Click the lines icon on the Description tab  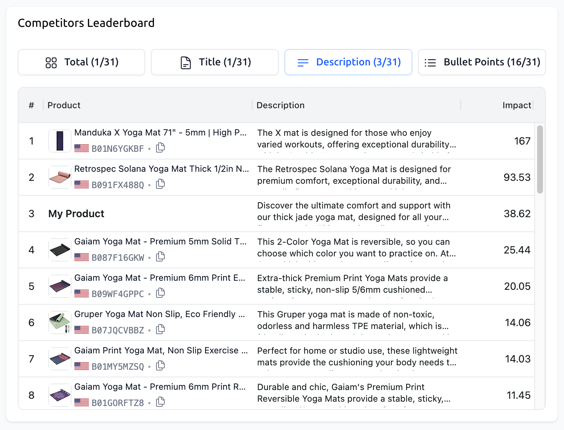click(302, 62)
